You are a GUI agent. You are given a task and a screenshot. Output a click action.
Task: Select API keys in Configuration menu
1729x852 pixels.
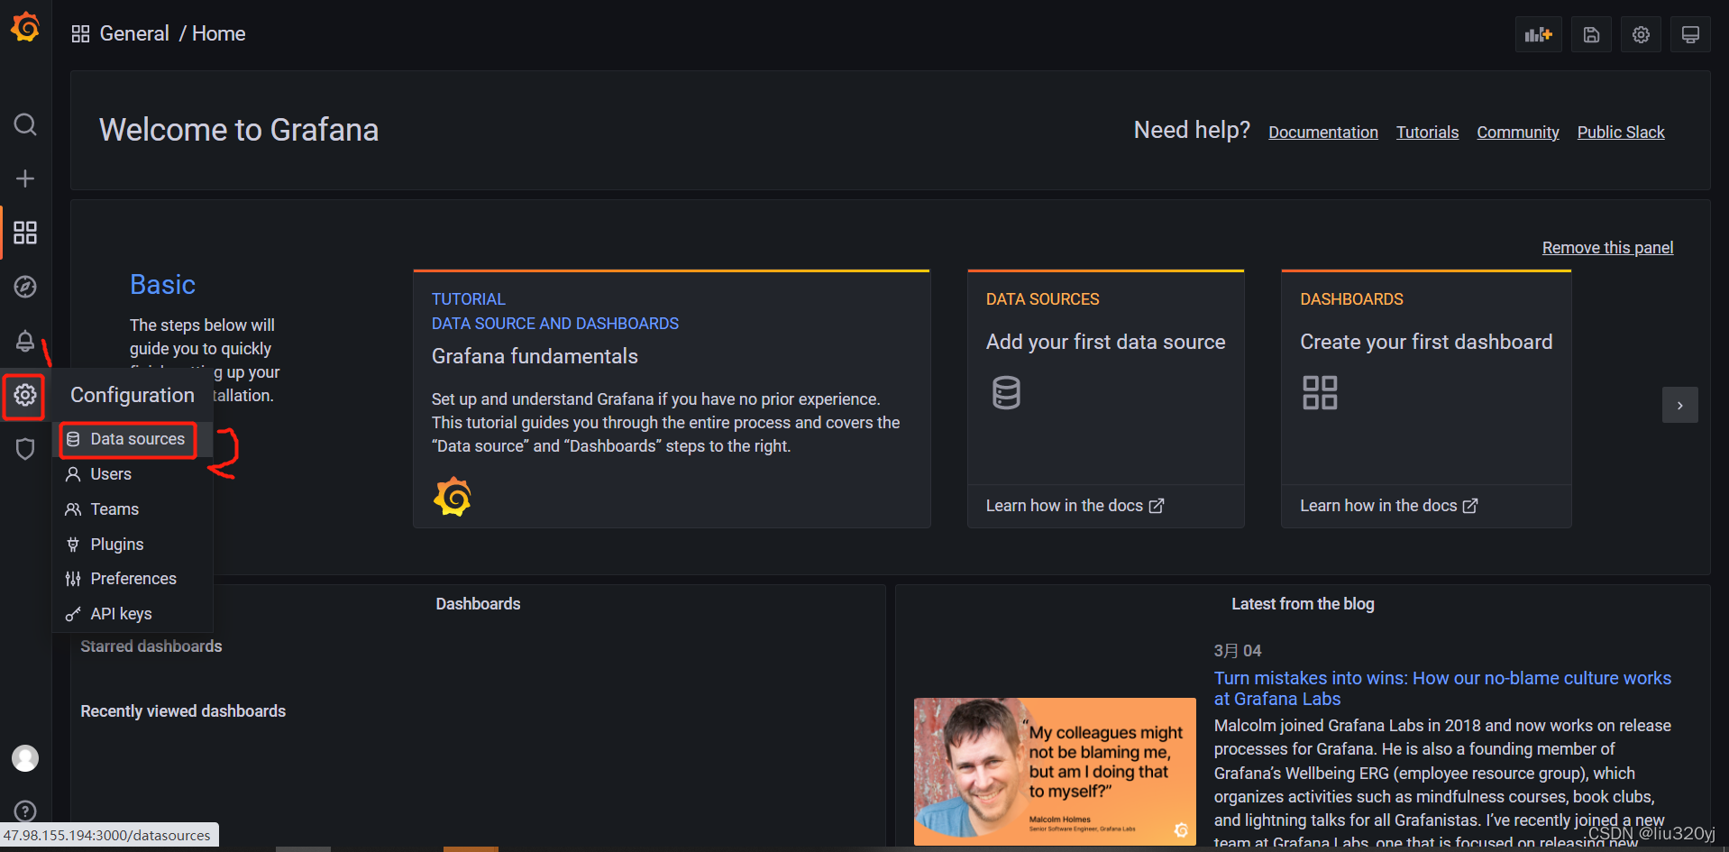pyautogui.click(x=133, y=614)
